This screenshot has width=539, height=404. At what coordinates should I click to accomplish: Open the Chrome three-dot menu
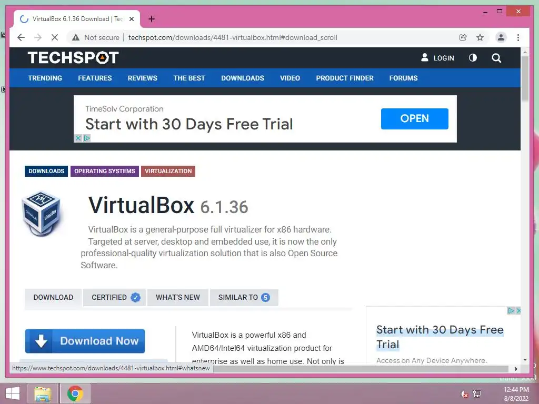click(518, 37)
